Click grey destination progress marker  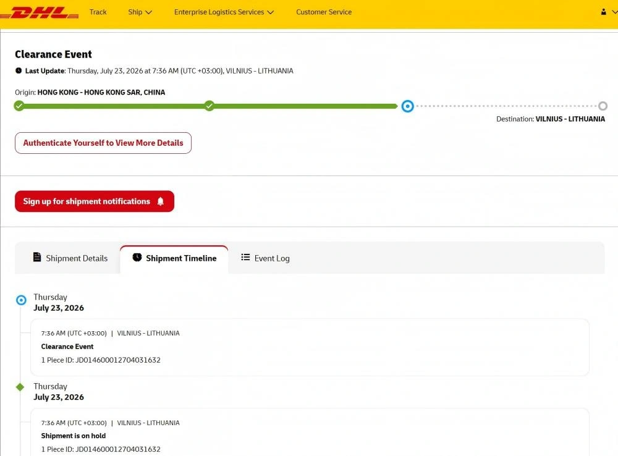[x=603, y=106]
